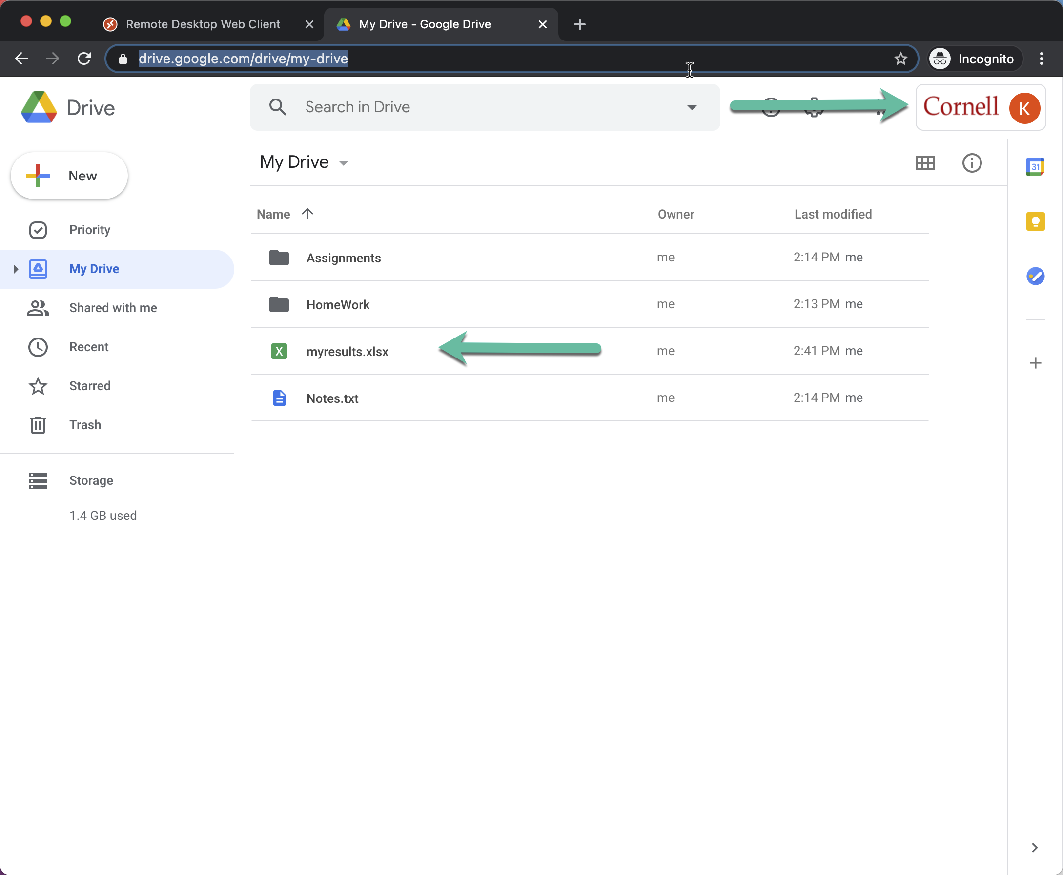
Task: Show the view details info icon
Action: coord(972,163)
